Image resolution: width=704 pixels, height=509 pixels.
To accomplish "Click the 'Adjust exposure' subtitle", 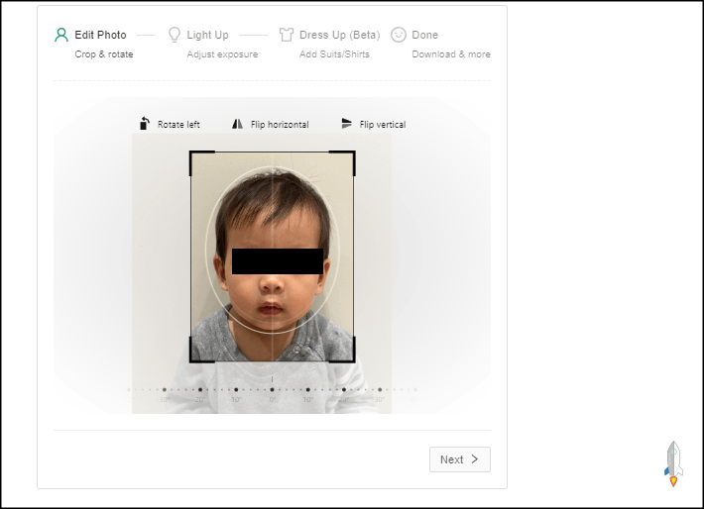I will pos(222,54).
